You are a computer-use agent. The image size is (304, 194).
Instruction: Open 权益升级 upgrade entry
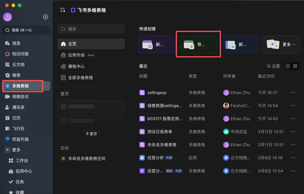pos(26,139)
